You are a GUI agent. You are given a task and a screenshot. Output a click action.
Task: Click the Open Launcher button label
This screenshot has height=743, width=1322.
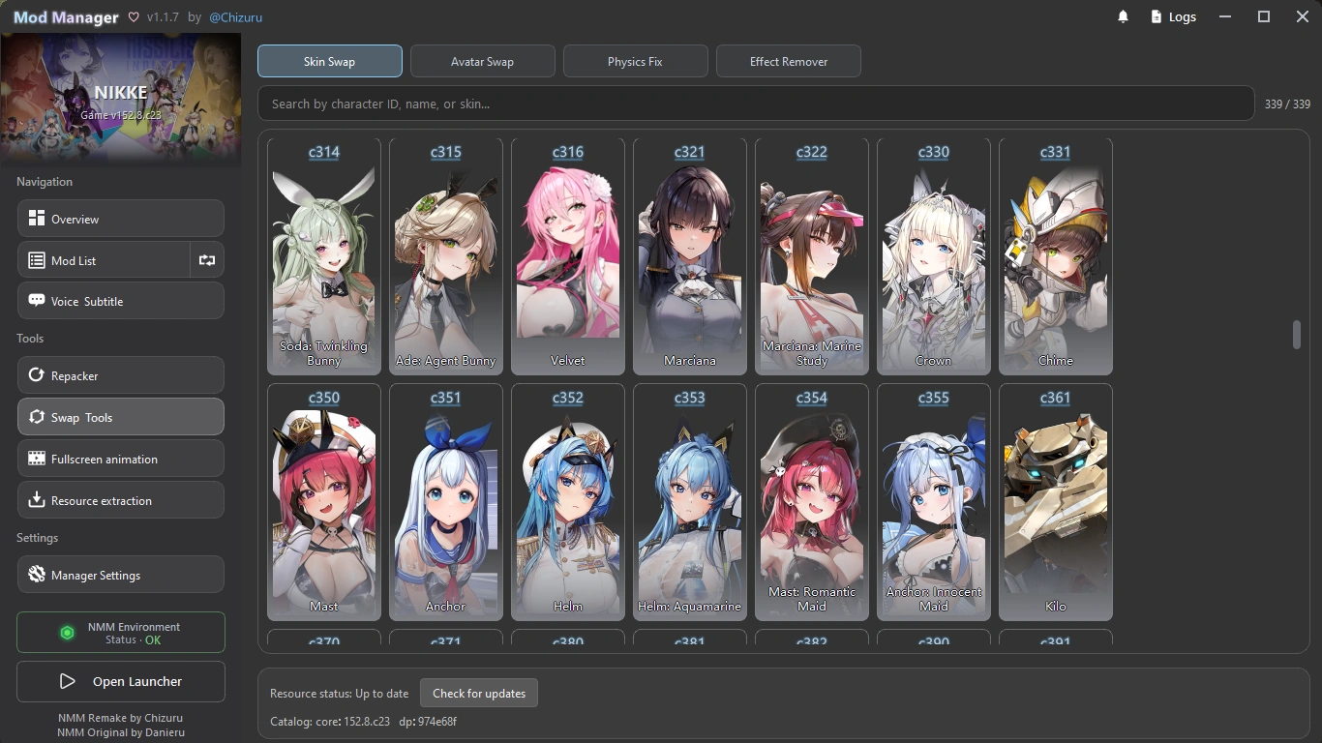(x=137, y=681)
